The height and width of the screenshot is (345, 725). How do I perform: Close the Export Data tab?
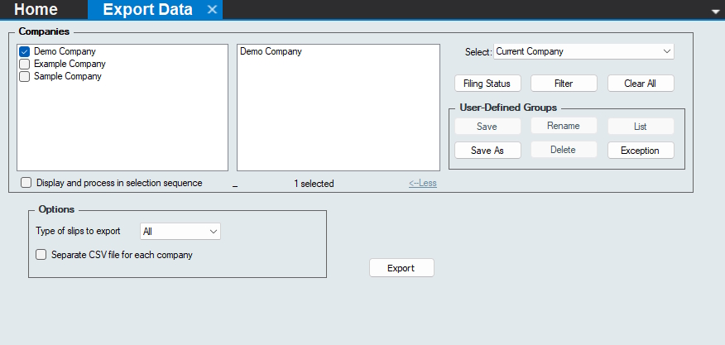coord(212,10)
